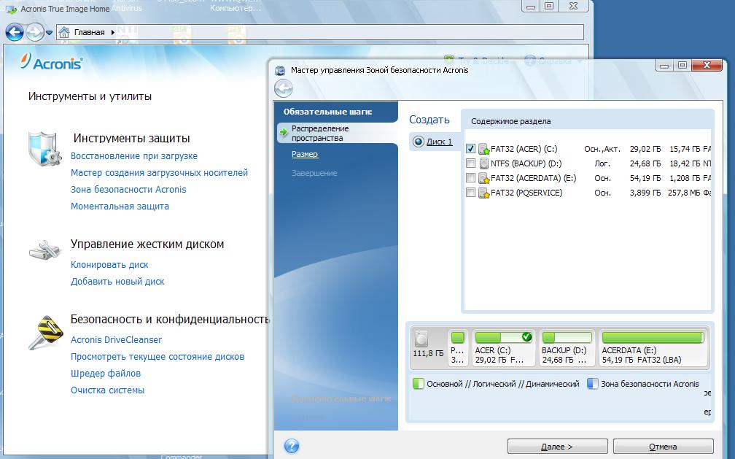
Task: Click the Acronis logo
Action: click(x=52, y=62)
